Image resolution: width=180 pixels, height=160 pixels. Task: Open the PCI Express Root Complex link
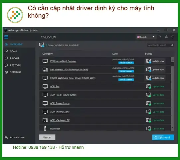point(63,61)
